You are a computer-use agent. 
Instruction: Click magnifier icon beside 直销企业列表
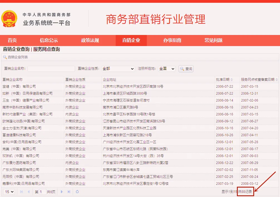pos(5,57)
